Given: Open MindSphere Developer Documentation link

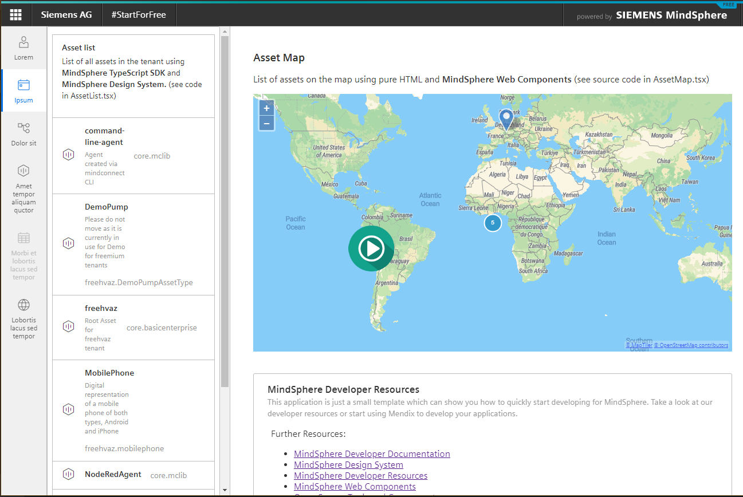Looking at the screenshot, I should (x=372, y=453).
